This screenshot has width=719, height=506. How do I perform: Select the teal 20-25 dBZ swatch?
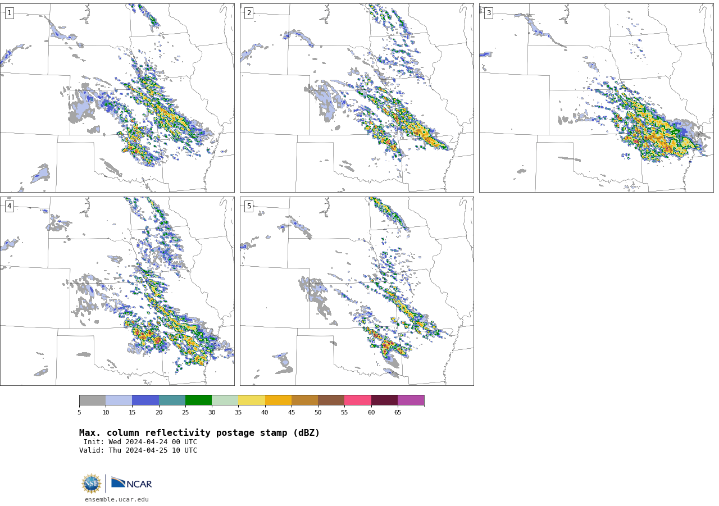[172, 400]
